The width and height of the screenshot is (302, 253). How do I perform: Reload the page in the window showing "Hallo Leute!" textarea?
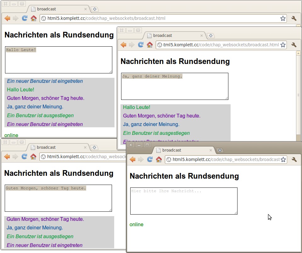pyautogui.click(x=24, y=18)
